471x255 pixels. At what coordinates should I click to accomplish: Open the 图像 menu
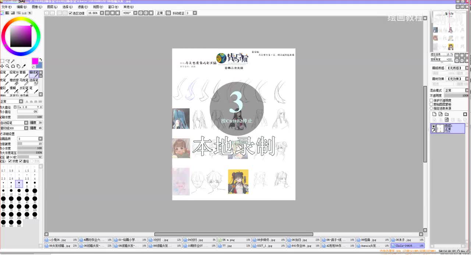click(x=37, y=7)
